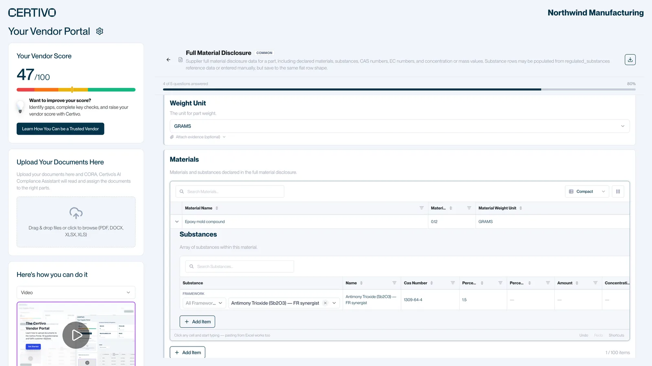Image resolution: width=652 pixels, height=366 pixels.
Task: Click the Epoxy mold compound cell
Action: coord(305,222)
